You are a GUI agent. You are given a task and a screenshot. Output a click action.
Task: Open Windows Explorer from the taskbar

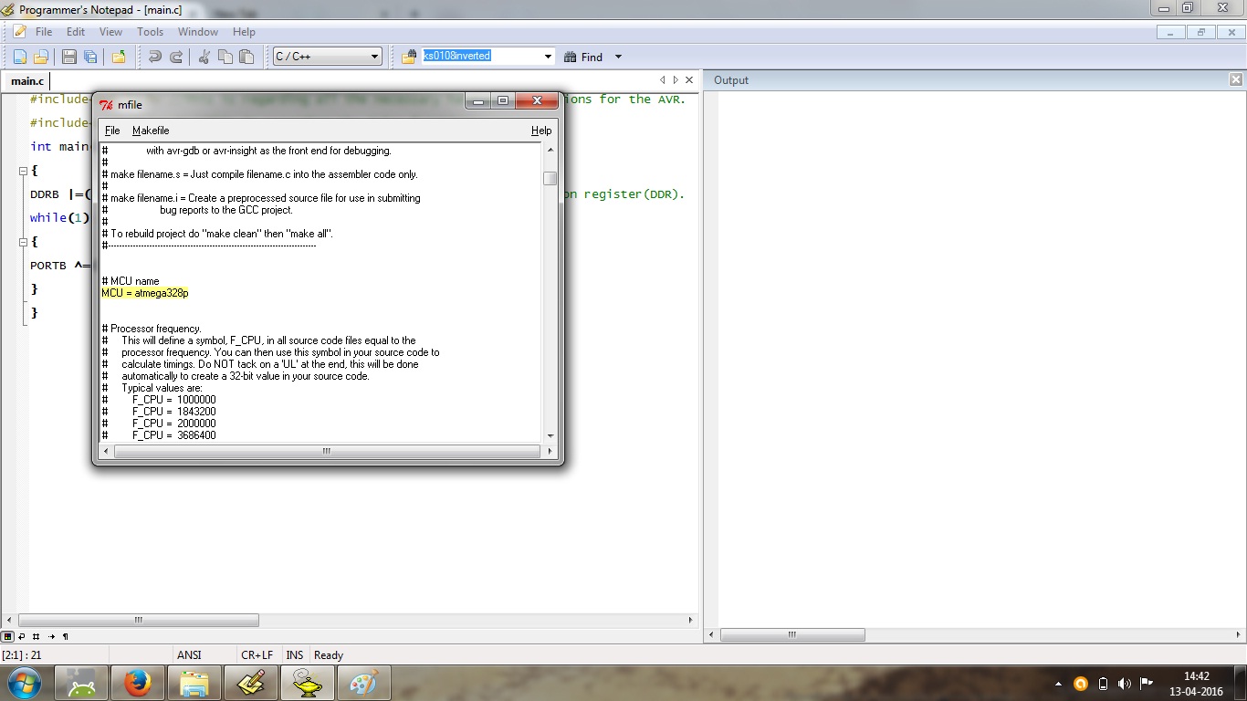pyautogui.click(x=194, y=683)
